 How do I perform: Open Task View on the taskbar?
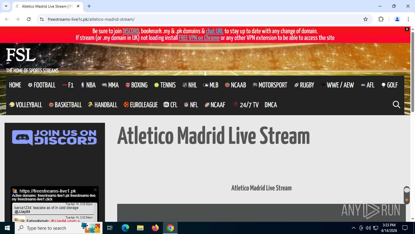[110, 228]
